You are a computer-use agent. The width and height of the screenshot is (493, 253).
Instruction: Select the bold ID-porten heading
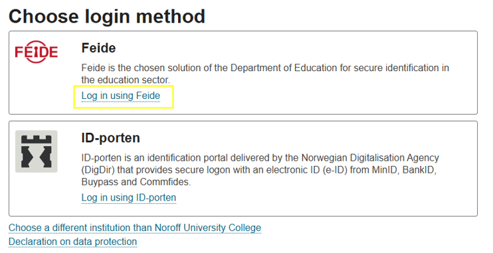(111, 138)
